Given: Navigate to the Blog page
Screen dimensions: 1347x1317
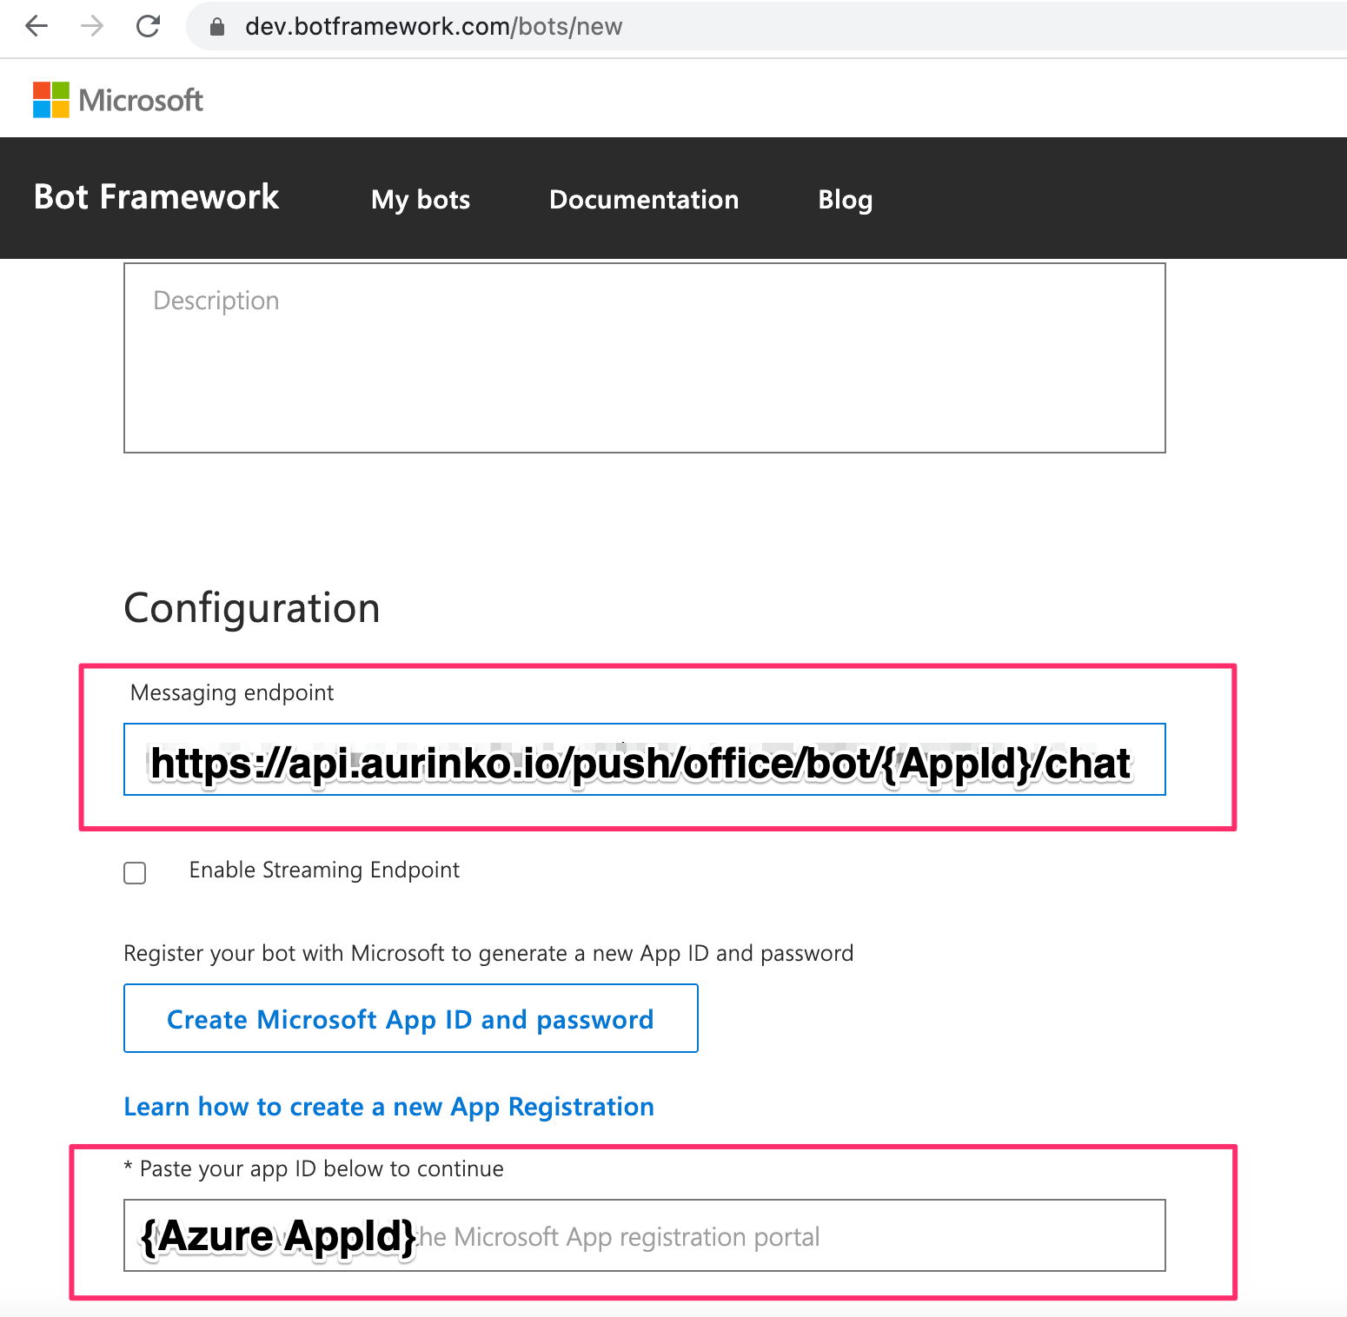Looking at the screenshot, I should pyautogui.click(x=845, y=200).
